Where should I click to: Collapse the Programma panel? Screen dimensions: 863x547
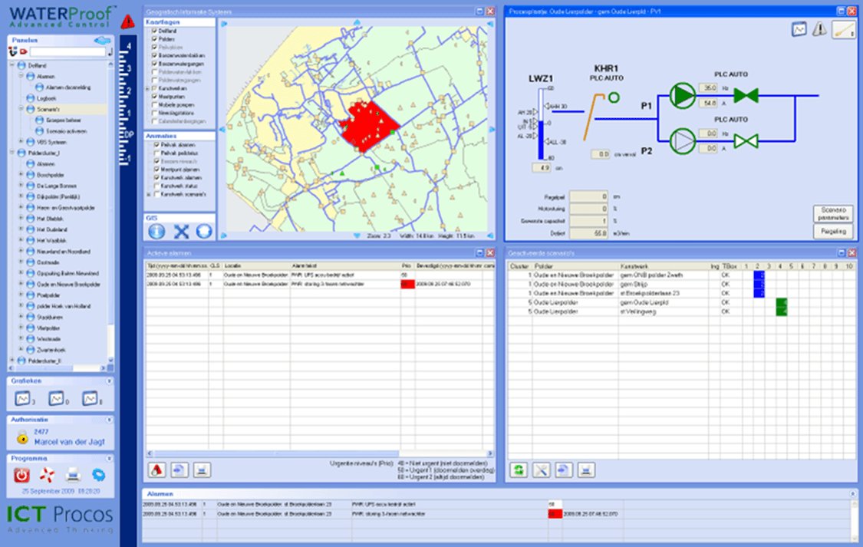point(109,458)
